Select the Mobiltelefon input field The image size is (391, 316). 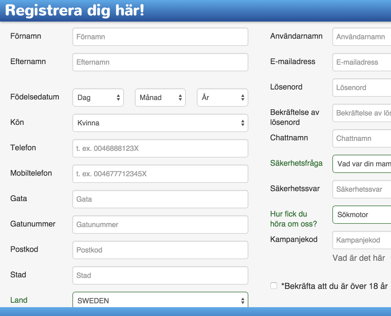point(160,174)
